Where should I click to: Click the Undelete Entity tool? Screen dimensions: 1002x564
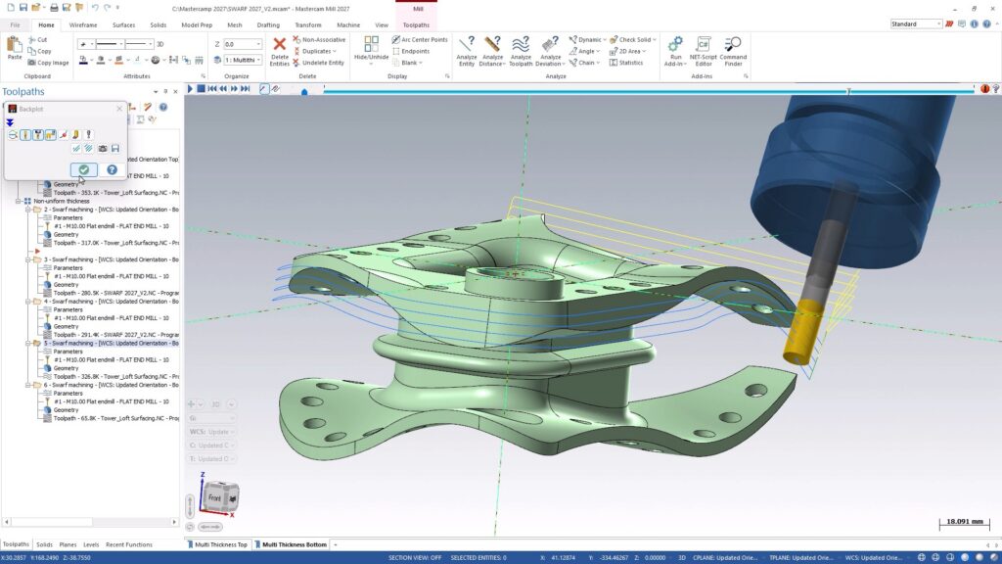point(318,63)
